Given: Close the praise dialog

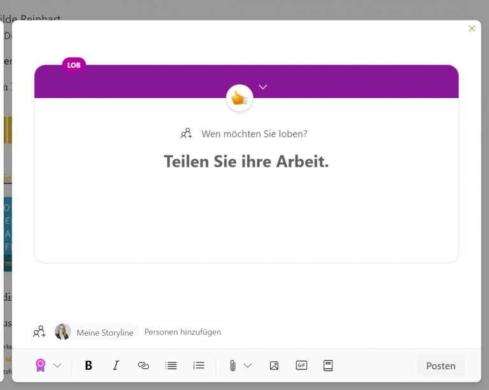Looking at the screenshot, I should point(472,29).
